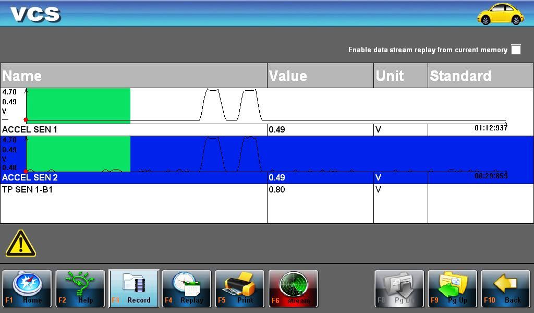
Task: Select the ACCEL SEN 1 row name
Action: pos(30,129)
